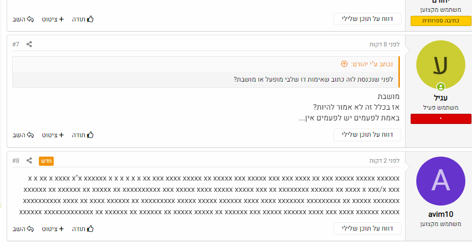This screenshot has width=472, height=252.
Task: Report post #7 with the דווח על תוכן שלילי button
Action: 367,135
